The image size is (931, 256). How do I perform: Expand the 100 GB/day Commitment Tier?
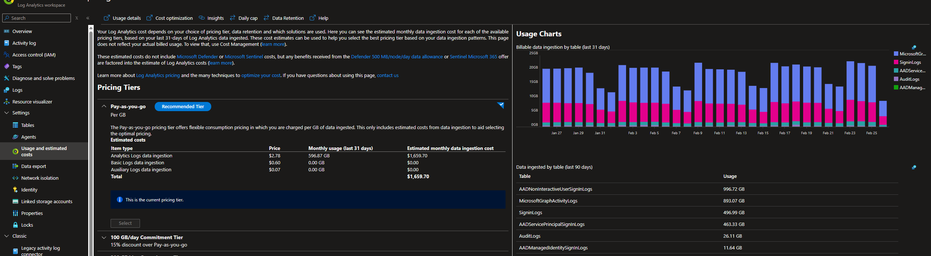click(x=104, y=238)
